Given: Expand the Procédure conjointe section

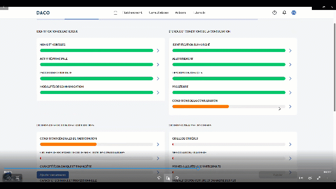Looking at the screenshot, I should [x=158, y=79].
